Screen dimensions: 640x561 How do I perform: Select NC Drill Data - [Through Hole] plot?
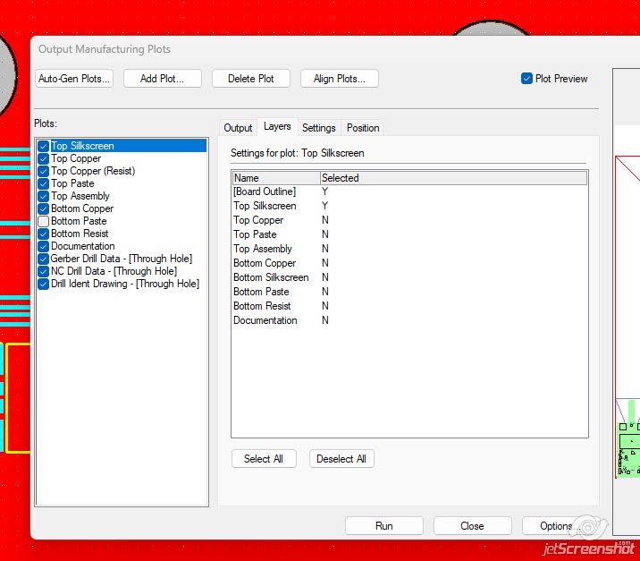click(x=114, y=271)
